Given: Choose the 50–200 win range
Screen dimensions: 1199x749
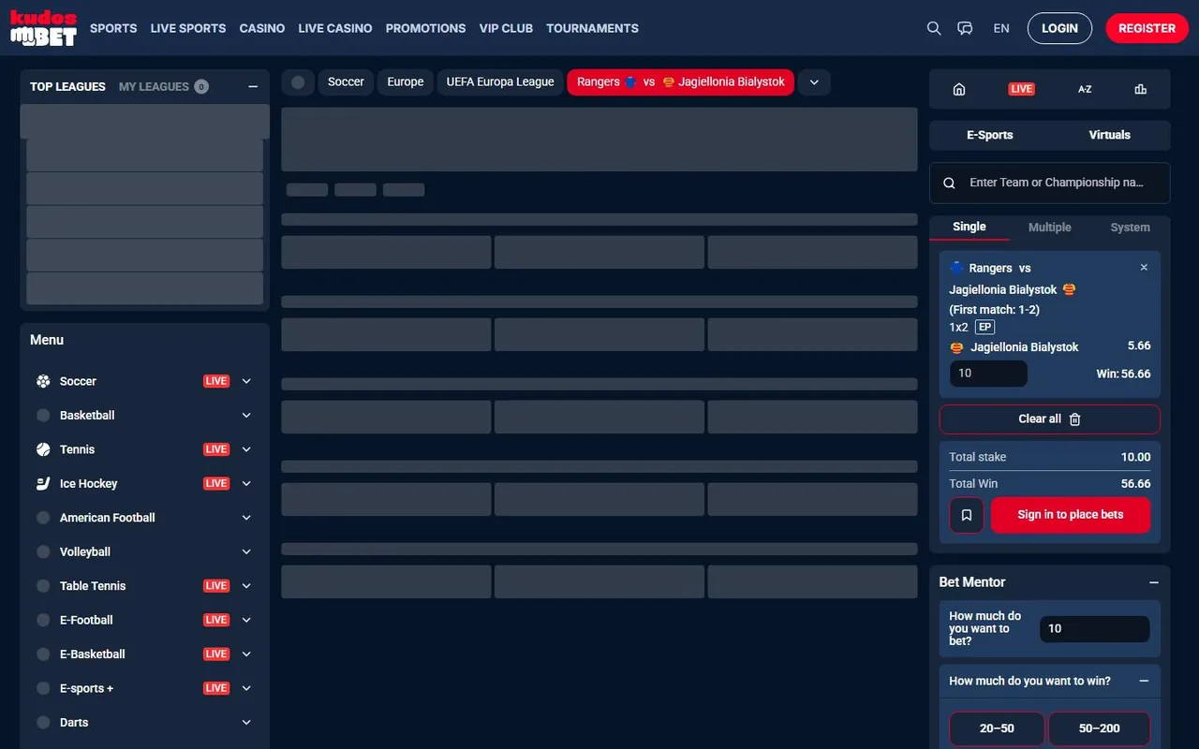Looking at the screenshot, I should tap(1100, 728).
